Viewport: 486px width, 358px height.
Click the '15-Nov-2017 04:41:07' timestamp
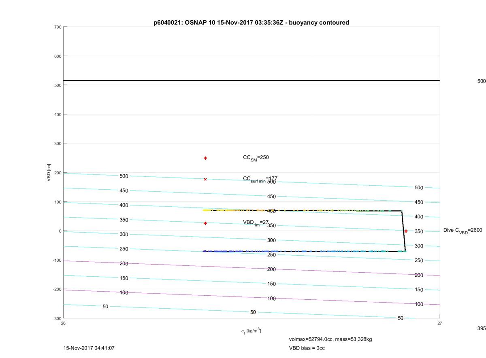coord(88,348)
